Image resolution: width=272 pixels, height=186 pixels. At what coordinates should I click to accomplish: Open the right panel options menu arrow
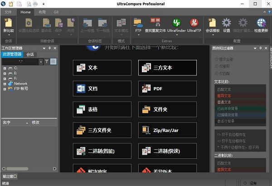point(255,48)
